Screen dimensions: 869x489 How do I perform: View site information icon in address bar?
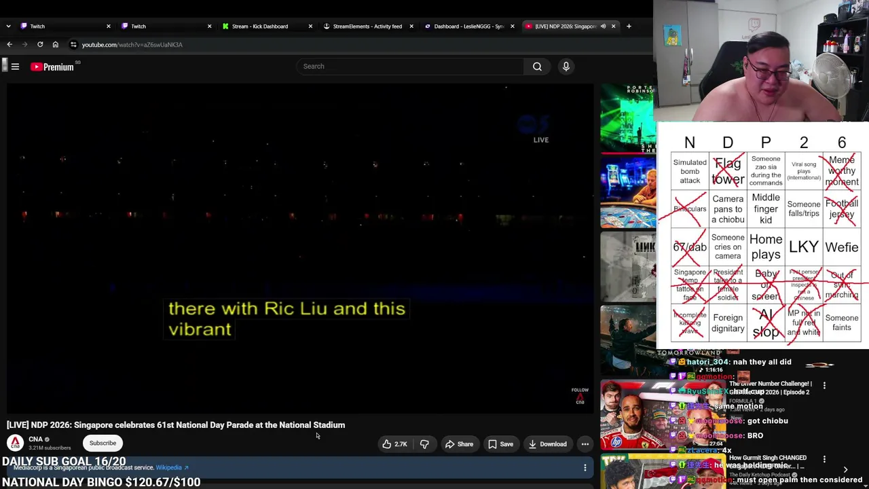pyautogui.click(x=73, y=45)
